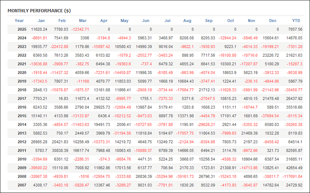The height and width of the screenshot is (193, 310).
Task: Click the 2008 YTD value -117691.84
Action: (292, 176)
